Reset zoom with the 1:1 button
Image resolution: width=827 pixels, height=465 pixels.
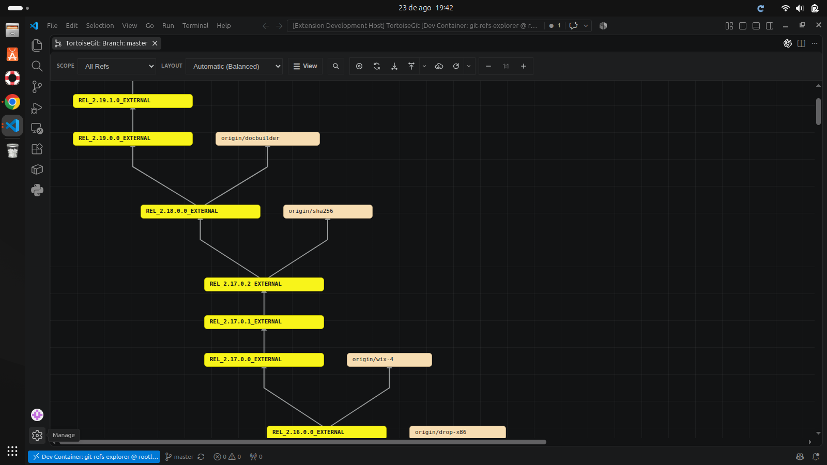pos(506,66)
